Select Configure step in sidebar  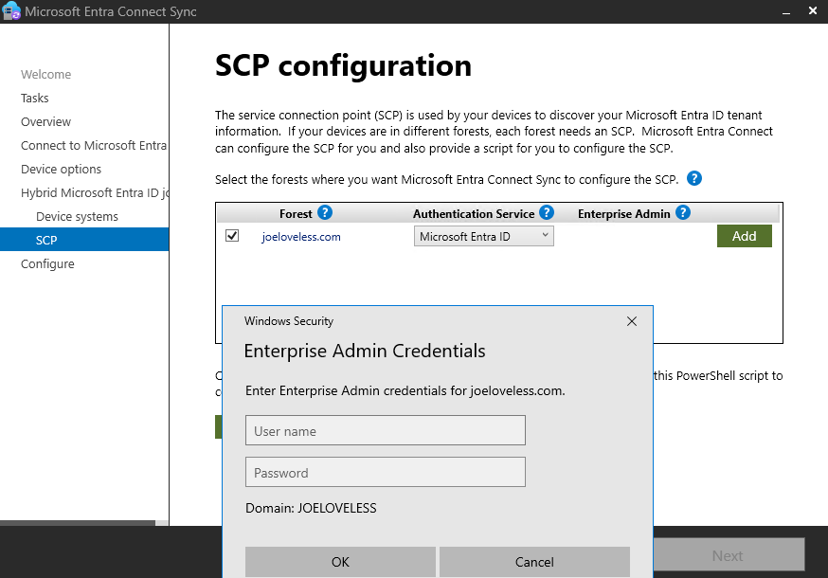(47, 264)
